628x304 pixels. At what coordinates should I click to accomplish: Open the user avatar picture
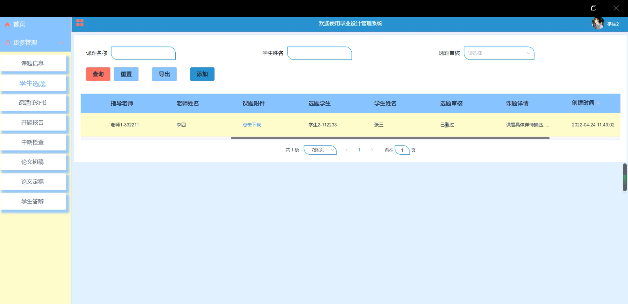tap(598, 24)
